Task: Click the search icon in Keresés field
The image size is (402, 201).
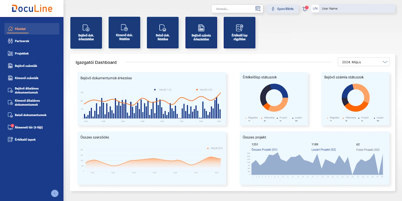Action: (258, 9)
